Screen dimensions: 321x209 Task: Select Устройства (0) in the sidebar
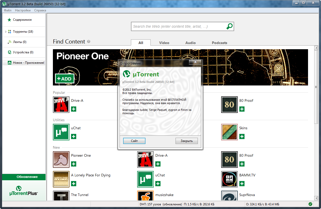[x=23, y=52]
